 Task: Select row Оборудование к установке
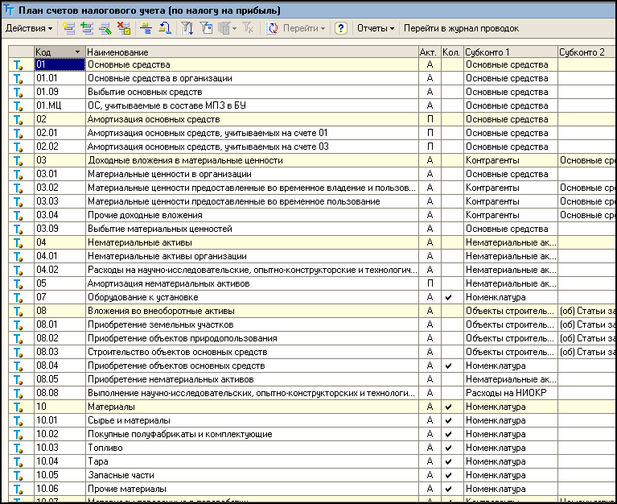coord(312,297)
